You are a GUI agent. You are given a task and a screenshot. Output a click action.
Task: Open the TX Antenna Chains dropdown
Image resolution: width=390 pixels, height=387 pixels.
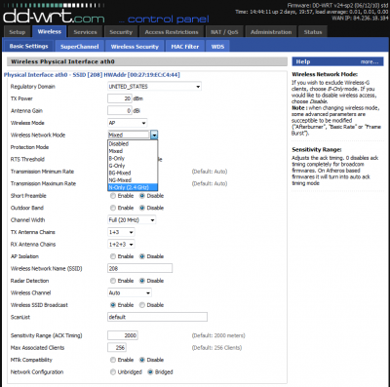[x=121, y=232]
